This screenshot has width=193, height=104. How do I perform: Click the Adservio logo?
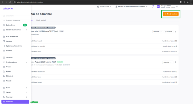click(8, 8)
